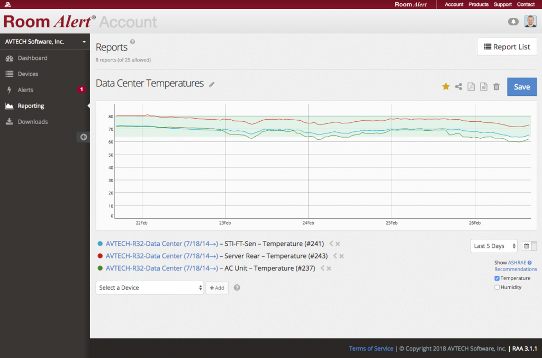Open the Select a Device dropdown
Screen dimensions: 542x358
click(x=150, y=288)
